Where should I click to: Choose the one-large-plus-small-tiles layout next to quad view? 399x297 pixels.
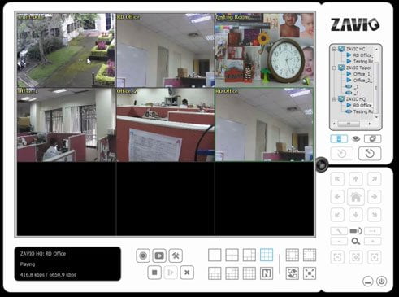tap(249, 255)
